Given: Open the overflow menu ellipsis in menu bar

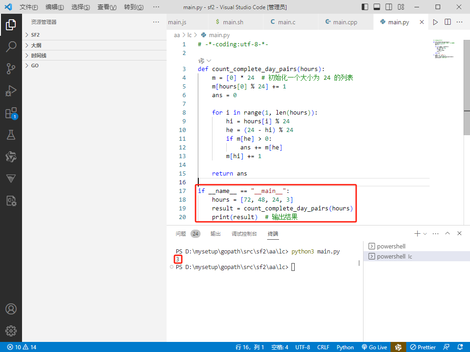Looking at the screenshot, I should [x=156, y=7].
